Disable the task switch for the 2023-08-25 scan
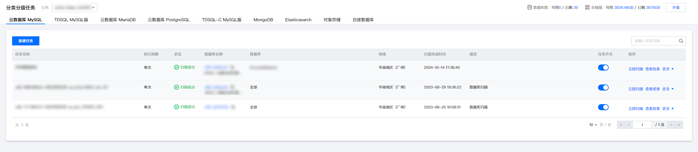Screen dimensions: 698x152 point(603,107)
